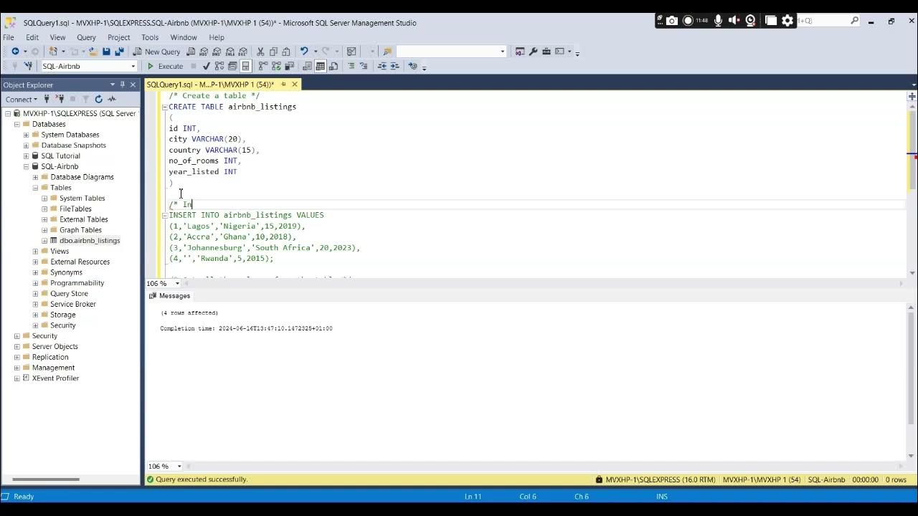This screenshot has height=516, width=918.
Task: Click the Save All icon in toolbar
Action: [119, 52]
